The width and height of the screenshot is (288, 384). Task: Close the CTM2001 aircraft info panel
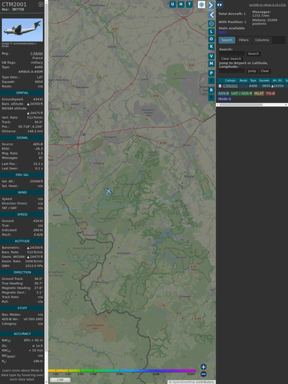pyautogui.click(x=41, y=4)
